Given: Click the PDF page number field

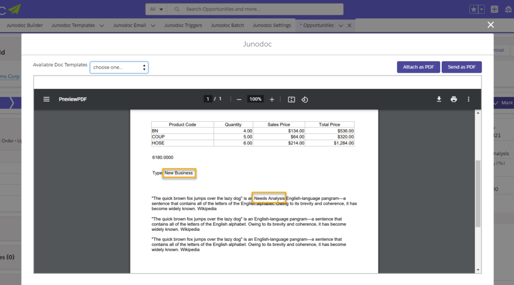Looking at the screenshot, I should point(208,99).
